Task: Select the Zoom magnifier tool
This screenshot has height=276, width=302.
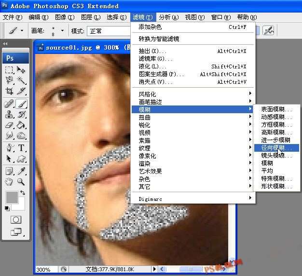Action: [x=21, y=182]
